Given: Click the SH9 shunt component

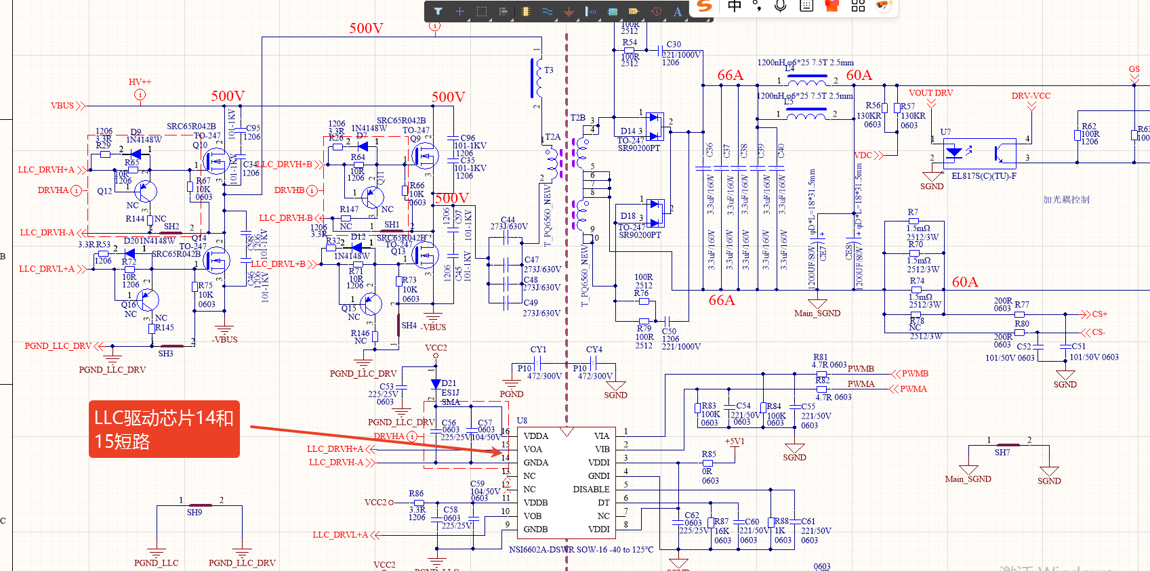Looking at the screenshot, I should 201,505.
